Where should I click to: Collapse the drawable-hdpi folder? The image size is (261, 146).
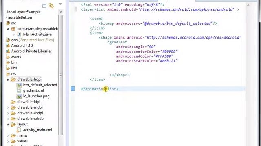[8, 79]
